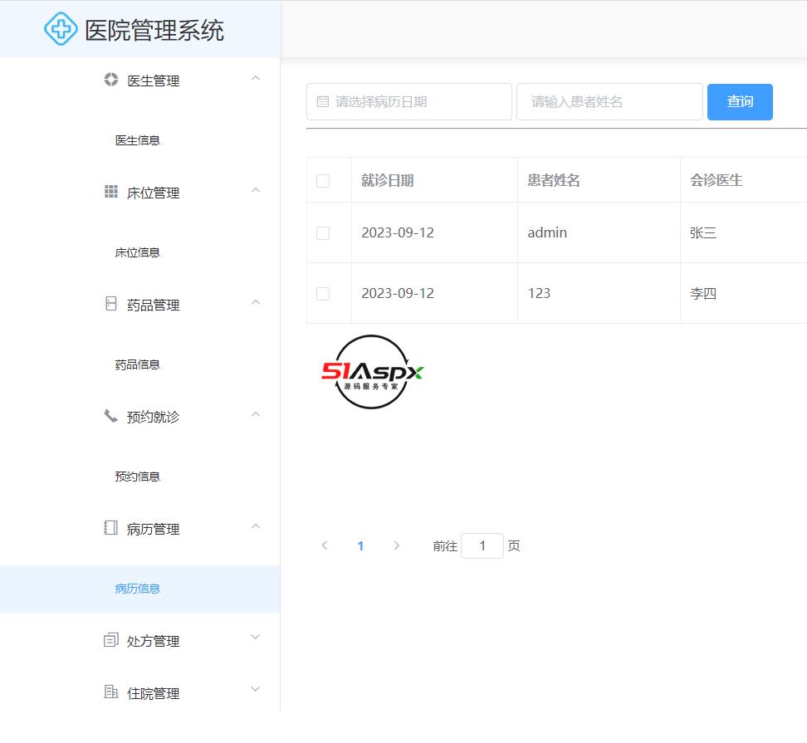Click the 床位管理 menu label

pyautogui.click(x=154, y=193)
